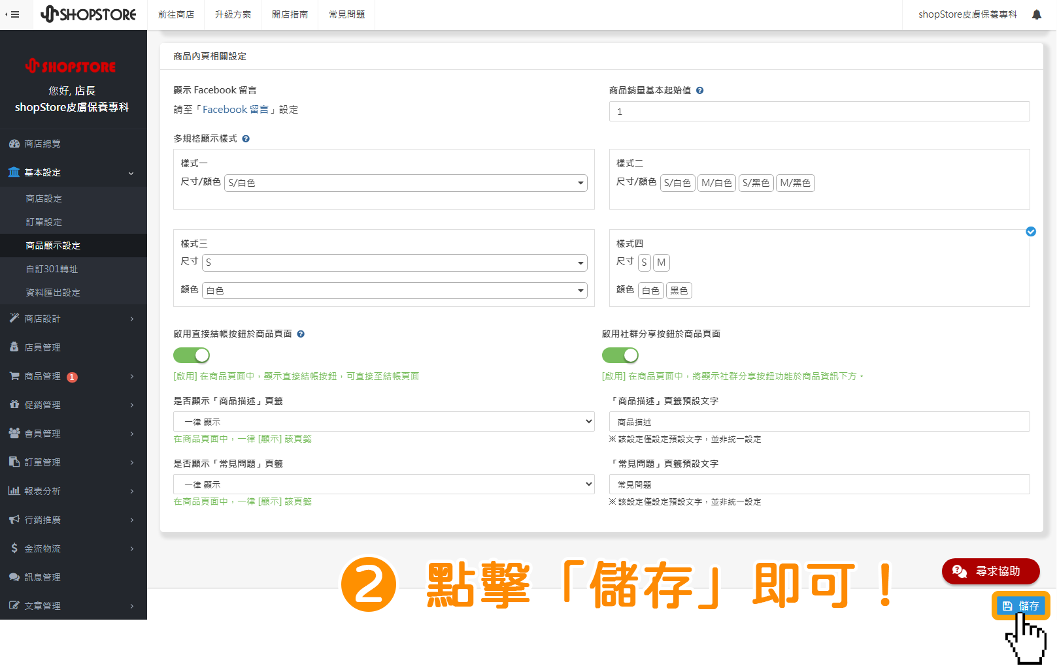Click the ShopStore logo in the sidebar
Viewport: 1057px width, 666px height.
point(72,66)
